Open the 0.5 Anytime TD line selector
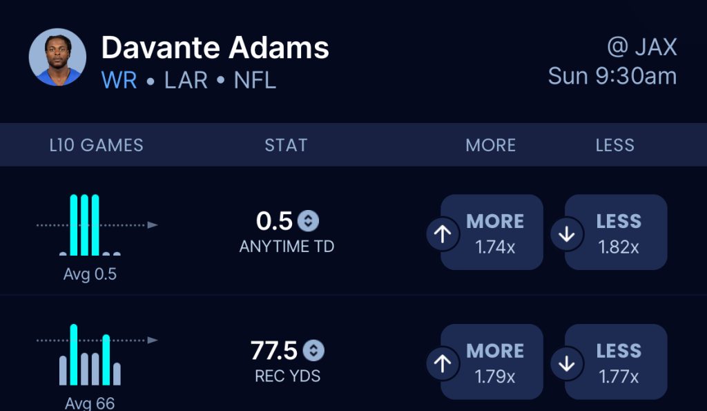707x411 pixels. (308, 221)
